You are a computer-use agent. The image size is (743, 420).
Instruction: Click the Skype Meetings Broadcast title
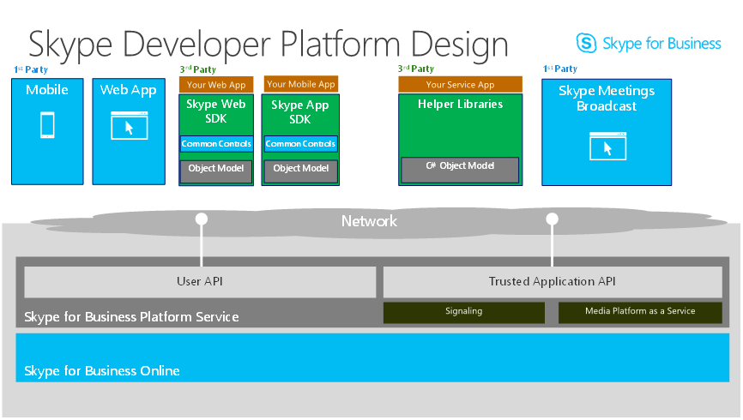click(x=607, y=98)
